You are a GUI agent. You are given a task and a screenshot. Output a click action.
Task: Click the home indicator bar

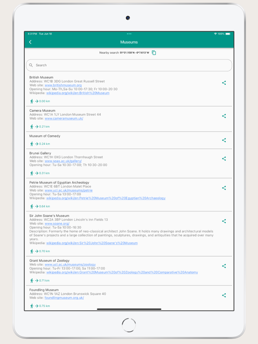[x=129, y=309]
